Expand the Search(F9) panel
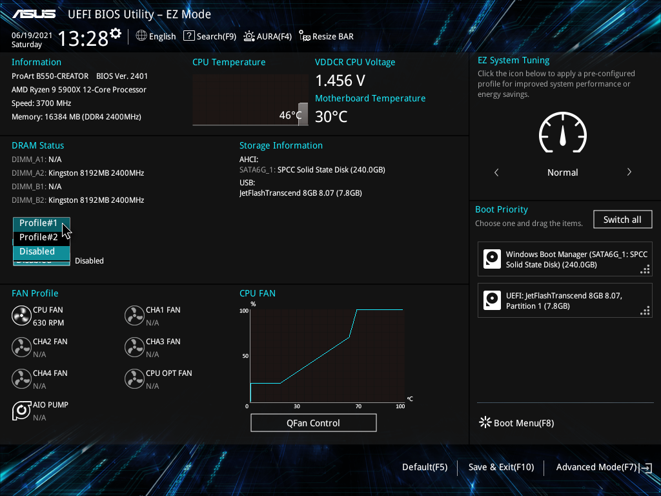Image resolution: width=661 pixels, height=496 pixels. coord(209,36)
